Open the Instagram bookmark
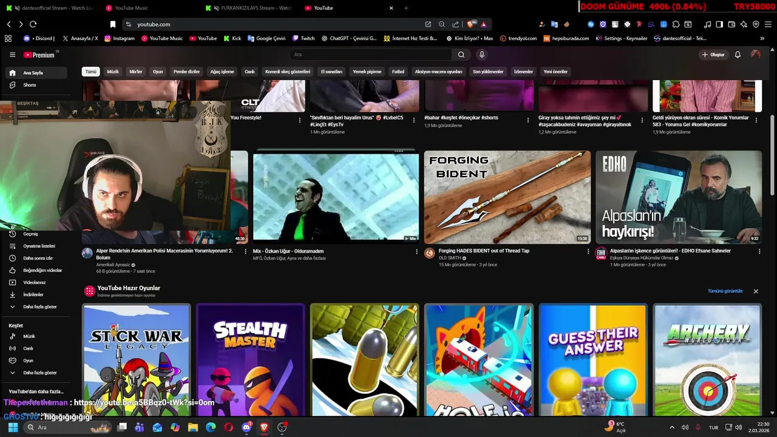Screen dimensions: 777x437 pyautogui.click(x=120, y=38)
